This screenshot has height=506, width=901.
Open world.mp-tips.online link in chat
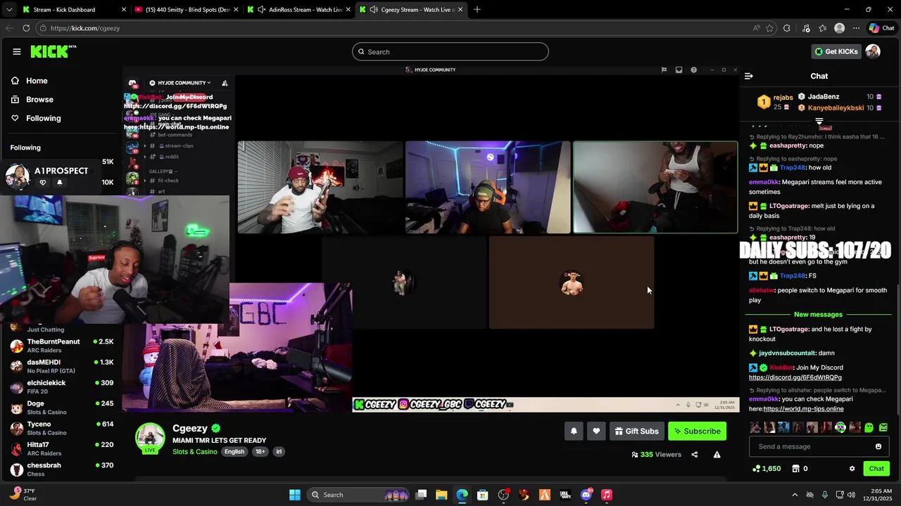803,409
